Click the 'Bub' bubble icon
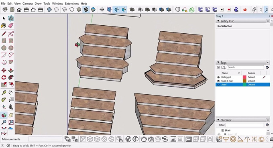This screenshot has height=148, width=273. pos(215,9)
